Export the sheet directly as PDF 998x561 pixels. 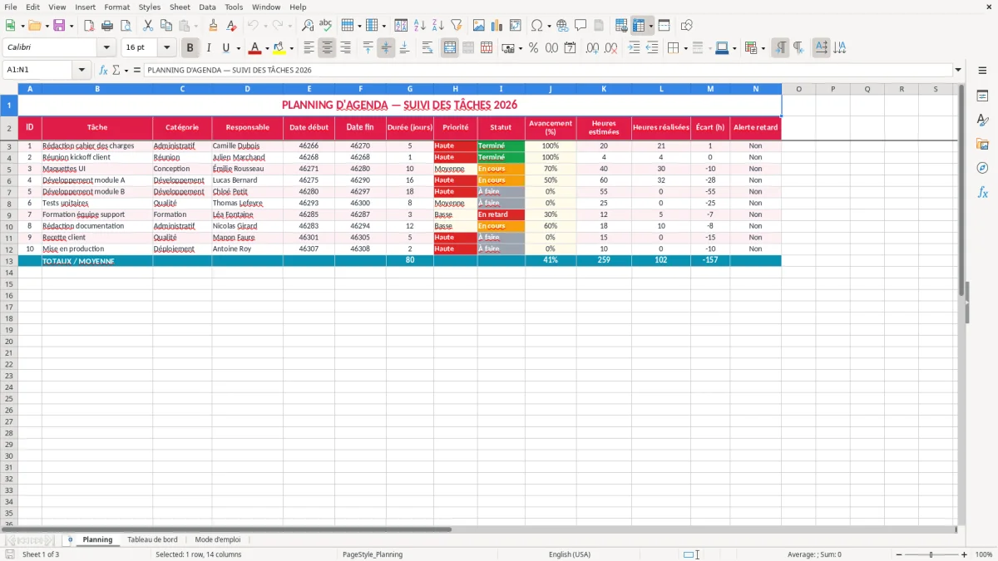(89, 26)
